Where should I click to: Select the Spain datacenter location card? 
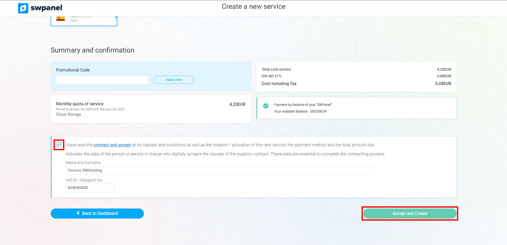[84, 20]
